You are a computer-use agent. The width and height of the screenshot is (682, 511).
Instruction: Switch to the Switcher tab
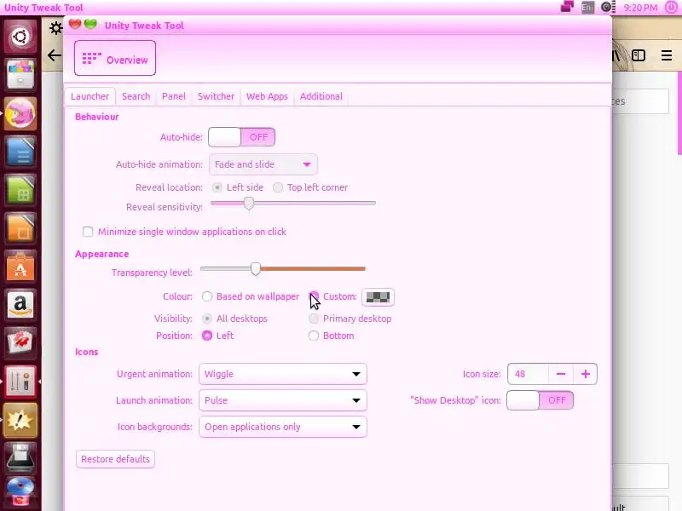tap(216, 96)
